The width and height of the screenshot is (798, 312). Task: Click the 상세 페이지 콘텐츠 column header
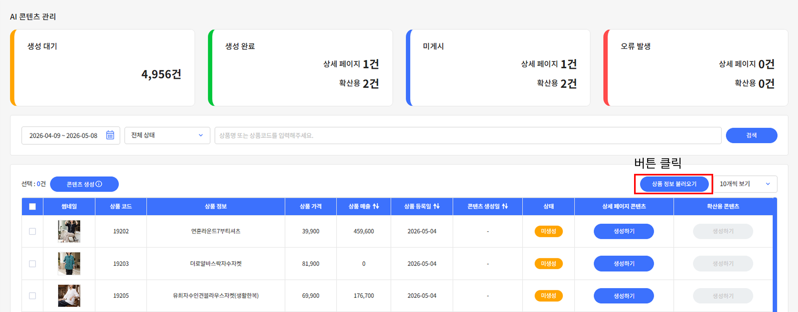pos(624,206)
